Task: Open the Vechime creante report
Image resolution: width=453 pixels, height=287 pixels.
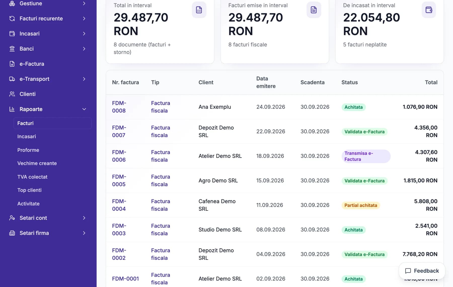Action: click(37, 163)
